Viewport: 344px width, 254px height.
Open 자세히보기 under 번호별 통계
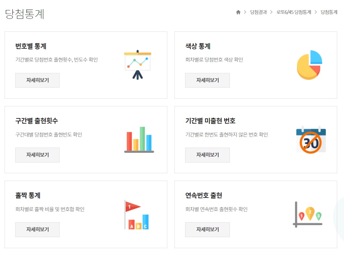[37, 80]
